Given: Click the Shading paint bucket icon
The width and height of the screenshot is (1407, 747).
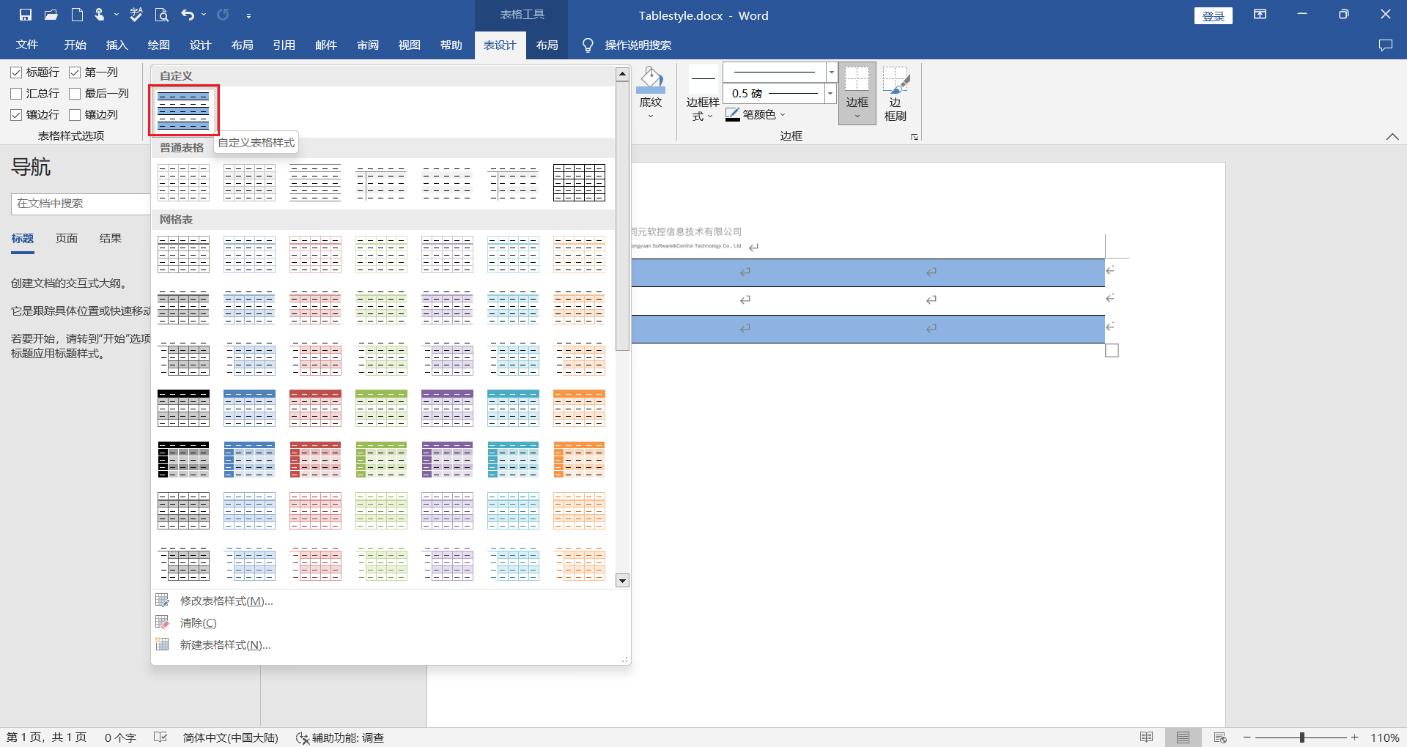Looking at the screenshot, I should click(650, 79).
